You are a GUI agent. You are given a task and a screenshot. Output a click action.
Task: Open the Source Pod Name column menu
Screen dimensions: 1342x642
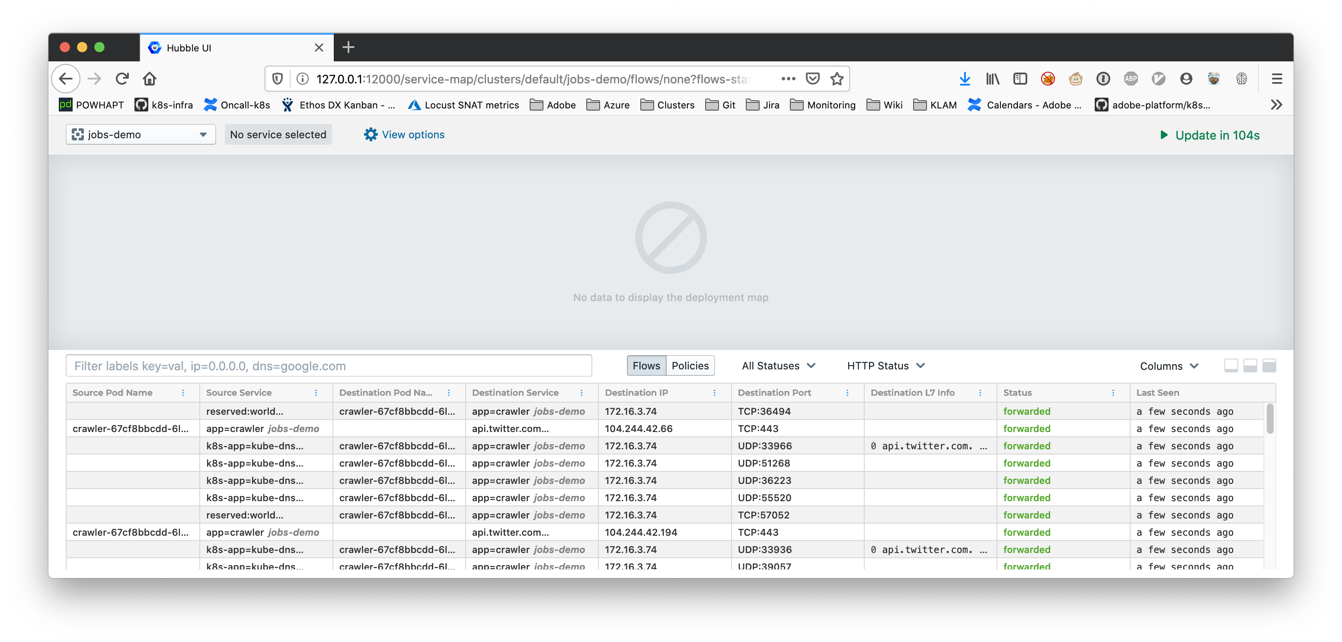coord(183,393)
